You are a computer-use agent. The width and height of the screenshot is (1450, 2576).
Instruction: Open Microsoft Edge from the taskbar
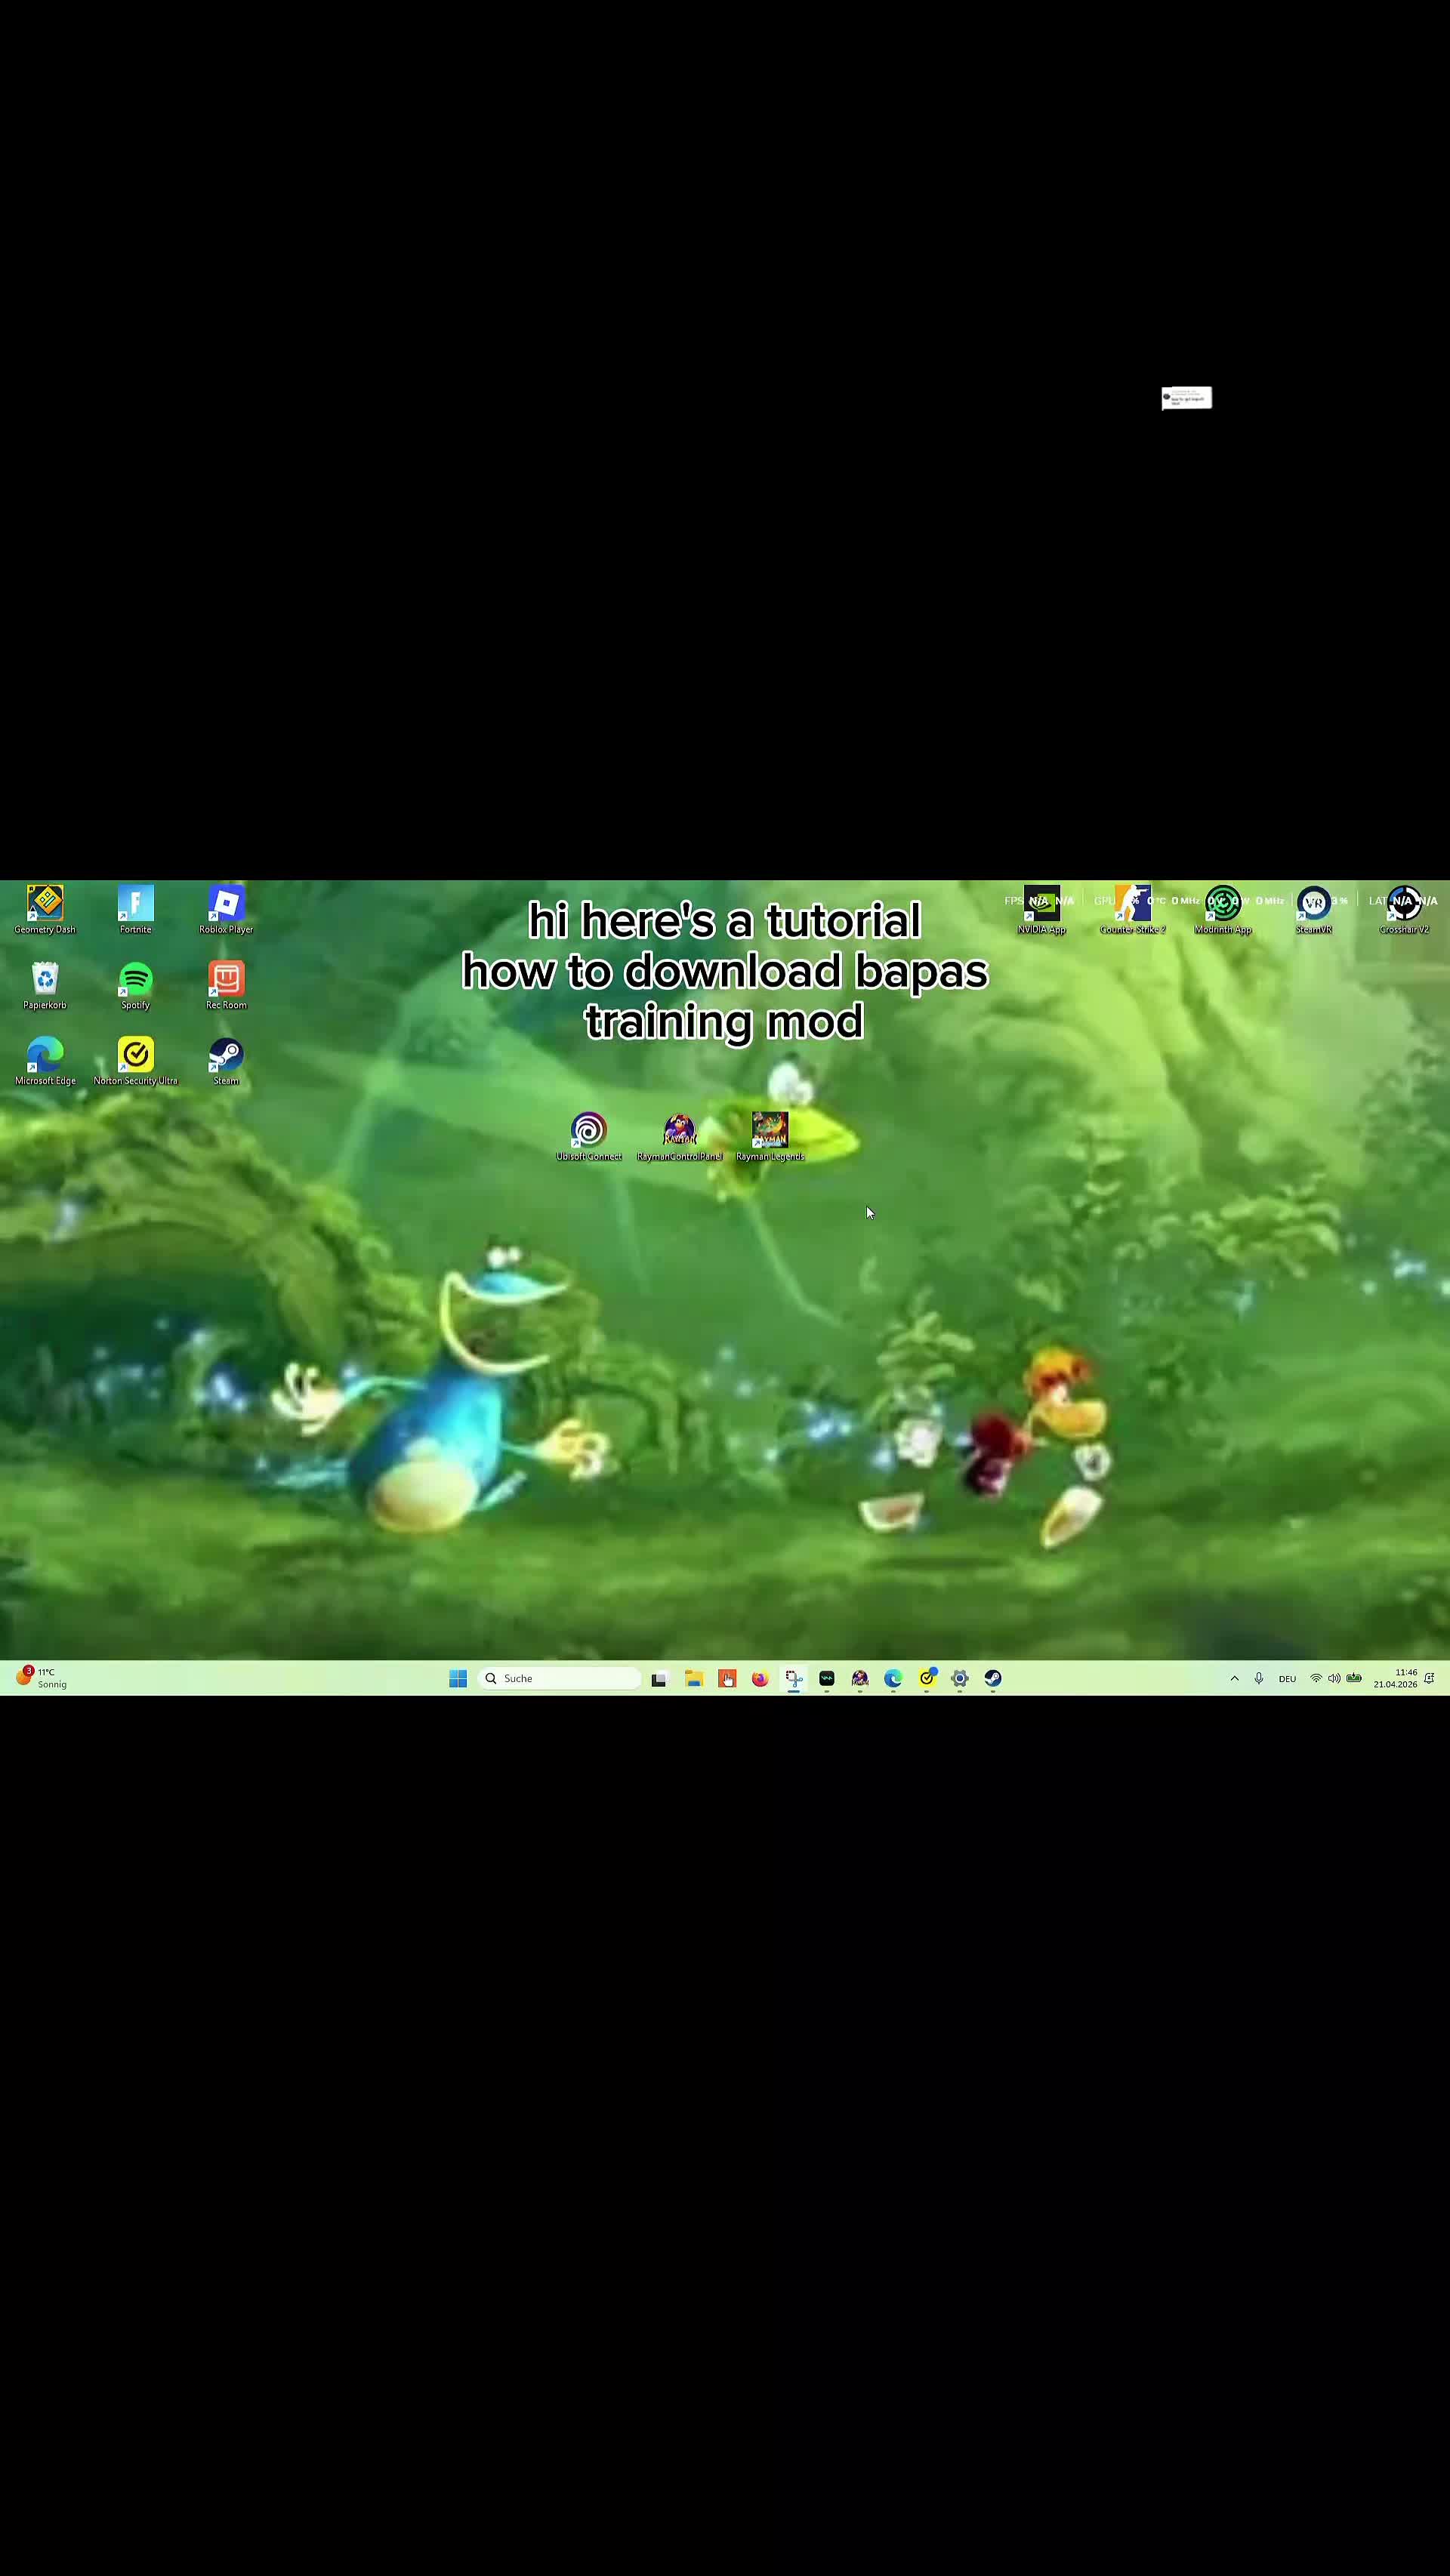893,1679
